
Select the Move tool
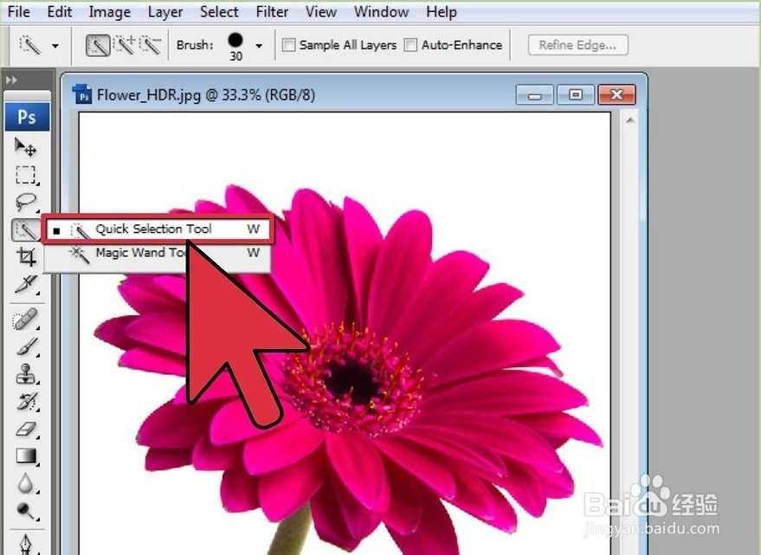[25, 147]
